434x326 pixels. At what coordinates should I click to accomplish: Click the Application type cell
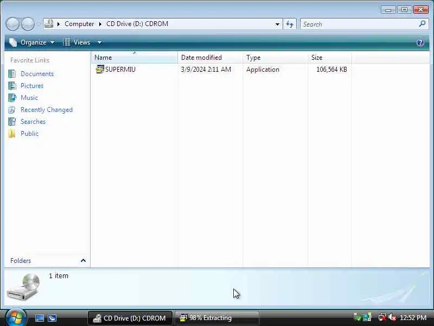[x=263, y=70]
